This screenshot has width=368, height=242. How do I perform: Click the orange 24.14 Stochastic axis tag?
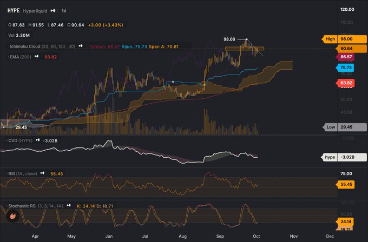(345, 221)
